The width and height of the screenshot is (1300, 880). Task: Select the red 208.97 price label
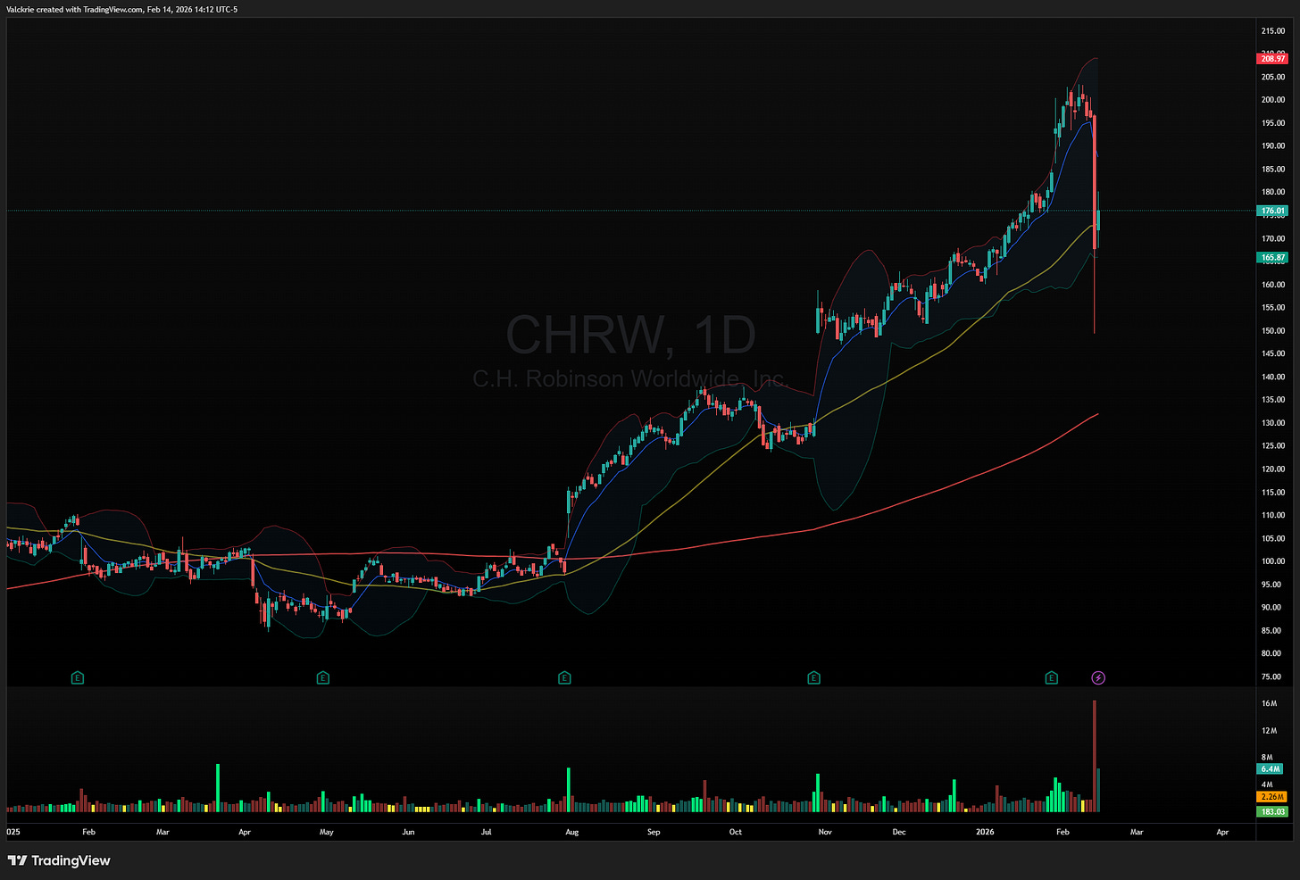click(1272, 59)
